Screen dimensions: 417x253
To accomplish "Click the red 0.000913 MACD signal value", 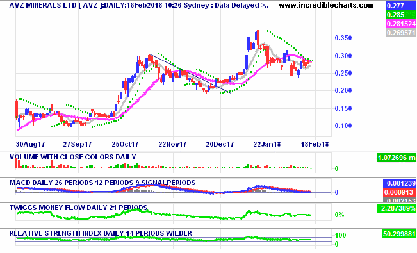I will click(x=400, y=192).
